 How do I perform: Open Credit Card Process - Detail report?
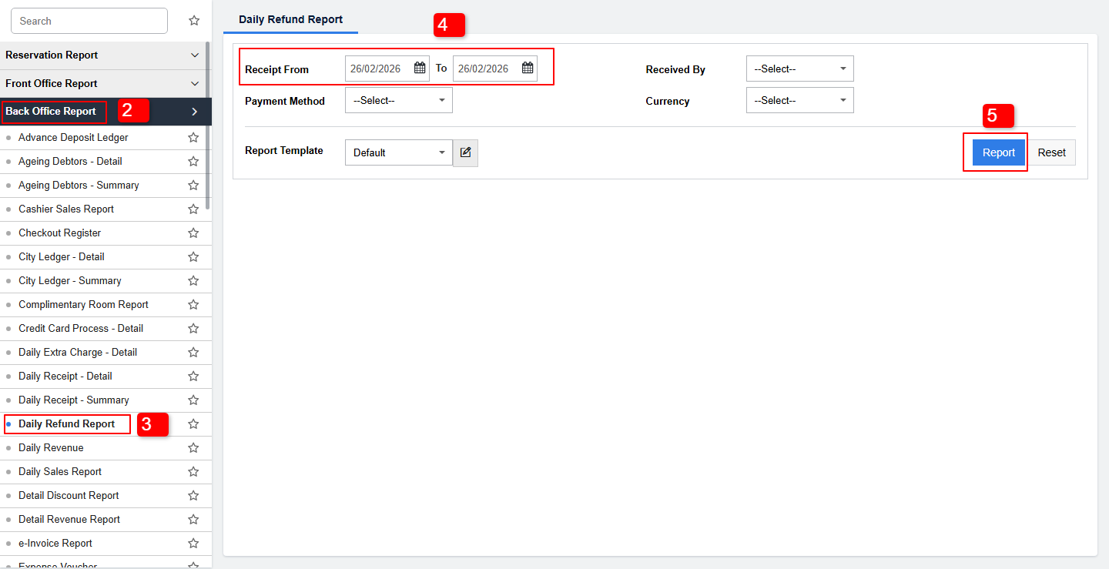(81, 329)
